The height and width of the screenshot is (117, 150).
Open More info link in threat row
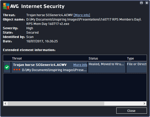pos(80,65)
